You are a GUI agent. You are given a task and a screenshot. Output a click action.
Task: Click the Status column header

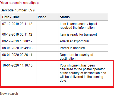click(x=83, y=17)
